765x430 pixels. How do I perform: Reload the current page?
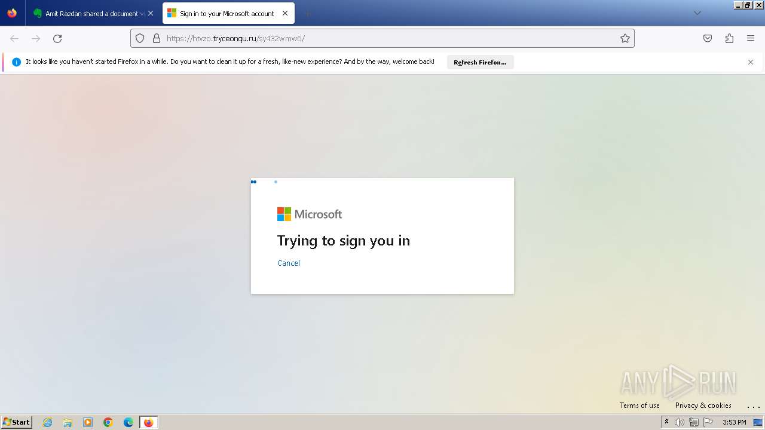coord(57,38)
